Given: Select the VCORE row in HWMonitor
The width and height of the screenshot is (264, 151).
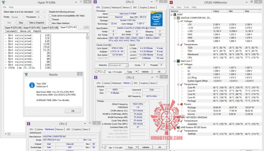Looking at the screenshot, I should 223,41.
